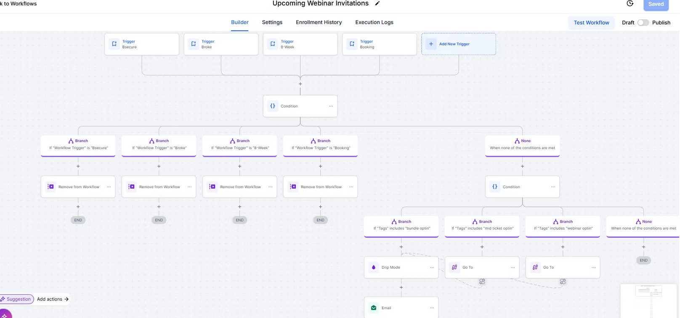Image resolution: width=680 pixels, height=318 pixels.
Task: Select the "8-Week" branch icon
Action: pyautogui.click(x=232, y=141)
